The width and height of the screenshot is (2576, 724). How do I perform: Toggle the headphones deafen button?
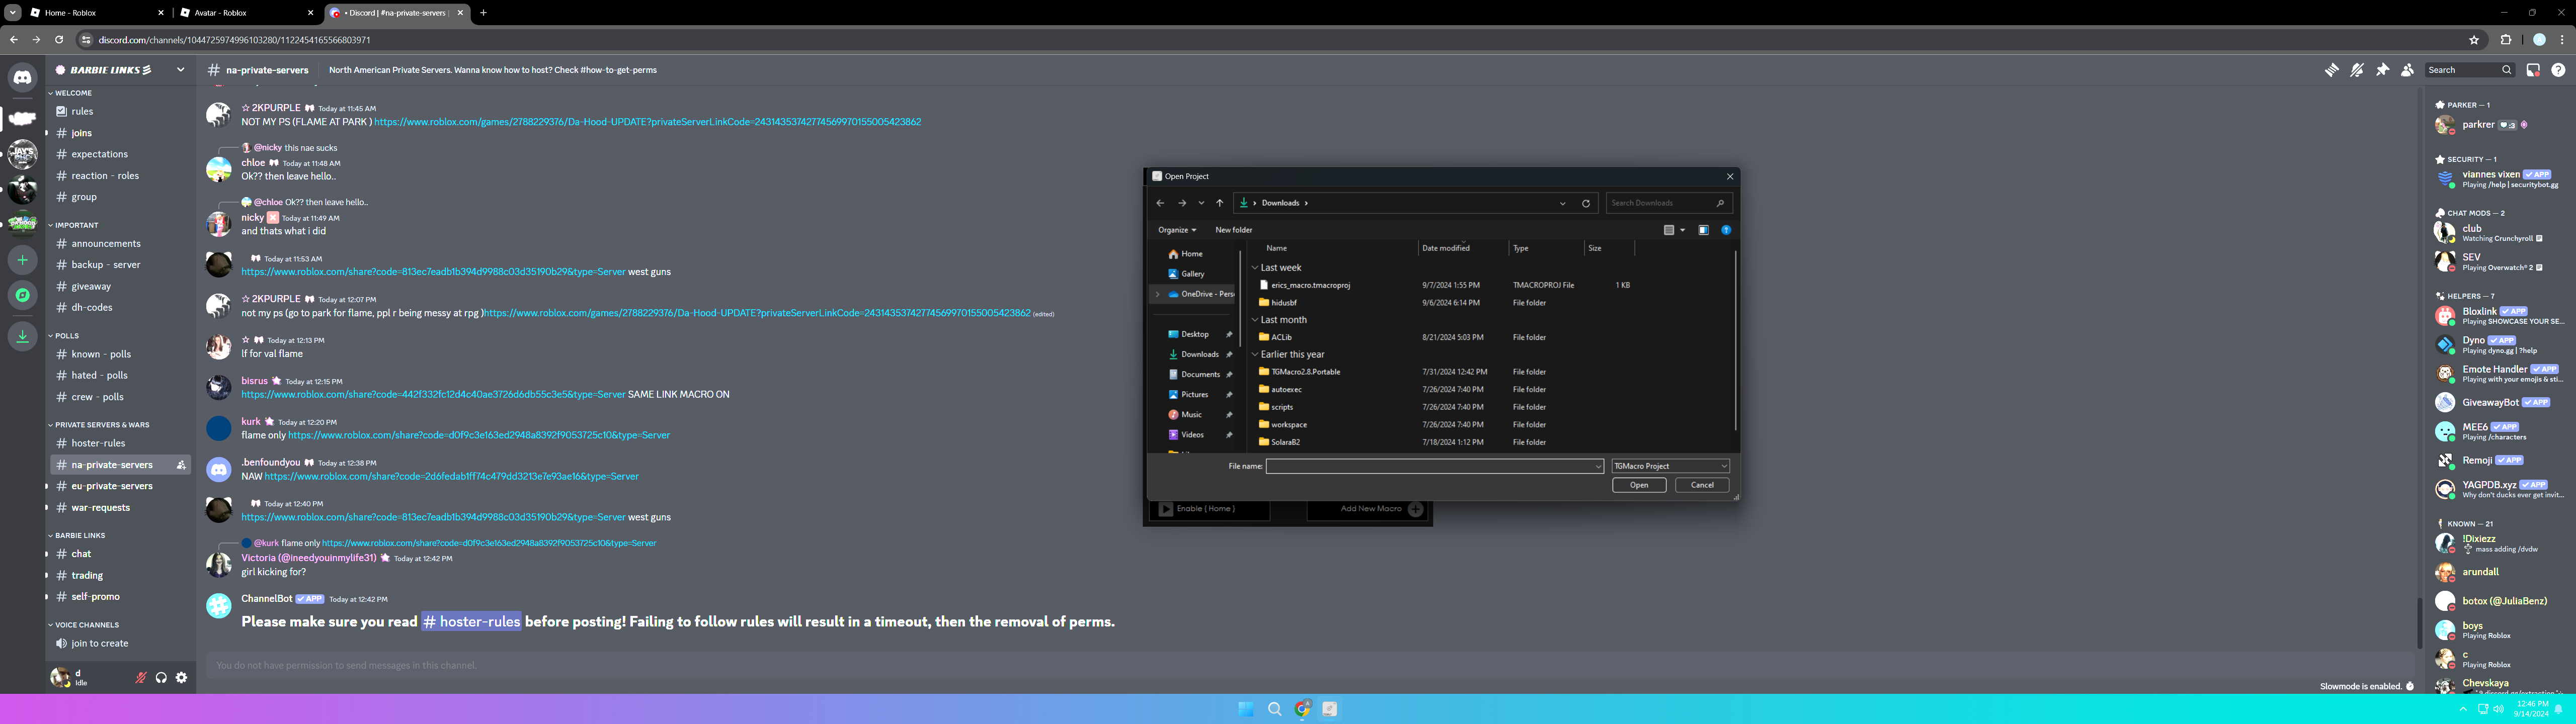pyautogui.click(x=161, y=678)
